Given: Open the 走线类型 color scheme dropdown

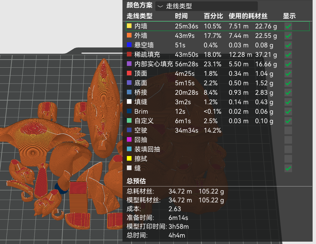Looking at the screenshot, I should click(206, 6).
